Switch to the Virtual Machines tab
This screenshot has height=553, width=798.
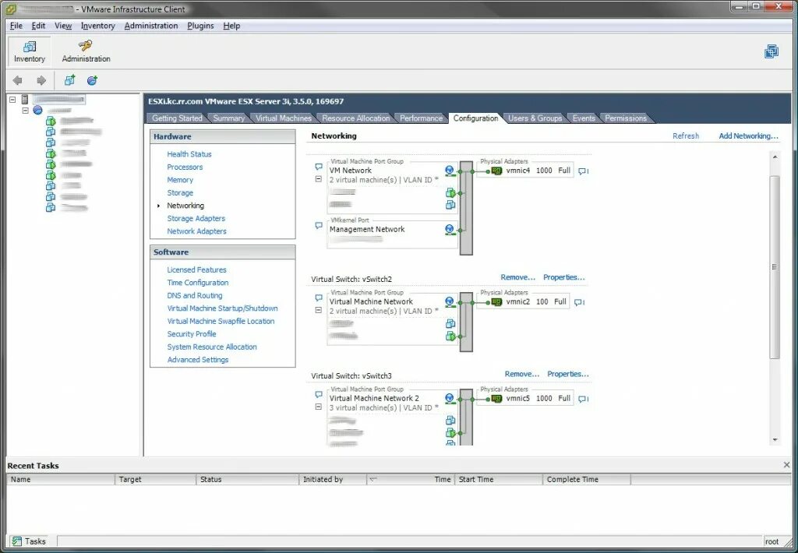[284, 118]
